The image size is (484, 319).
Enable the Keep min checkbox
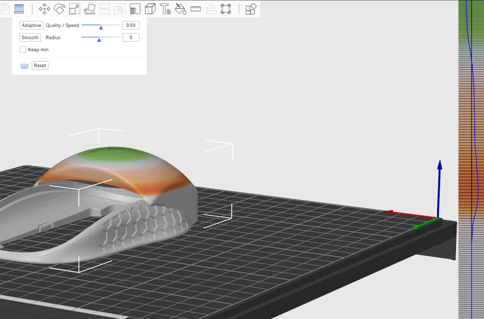[22, 49]
